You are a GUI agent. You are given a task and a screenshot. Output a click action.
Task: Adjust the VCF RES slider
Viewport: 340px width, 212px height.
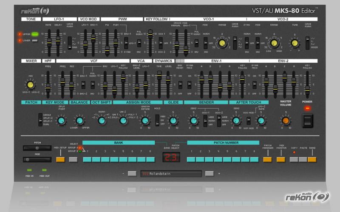(x=71, y=86)
